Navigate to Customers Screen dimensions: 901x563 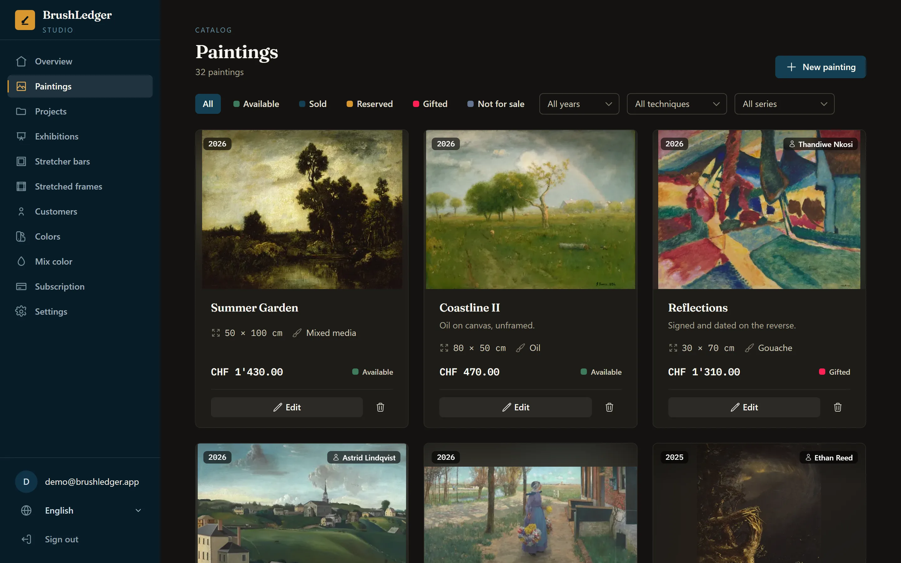[x=80, y=211]
